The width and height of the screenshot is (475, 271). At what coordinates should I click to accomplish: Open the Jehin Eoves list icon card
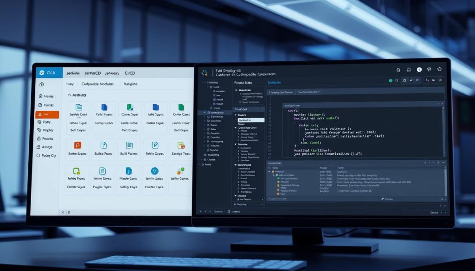(103, 171)
